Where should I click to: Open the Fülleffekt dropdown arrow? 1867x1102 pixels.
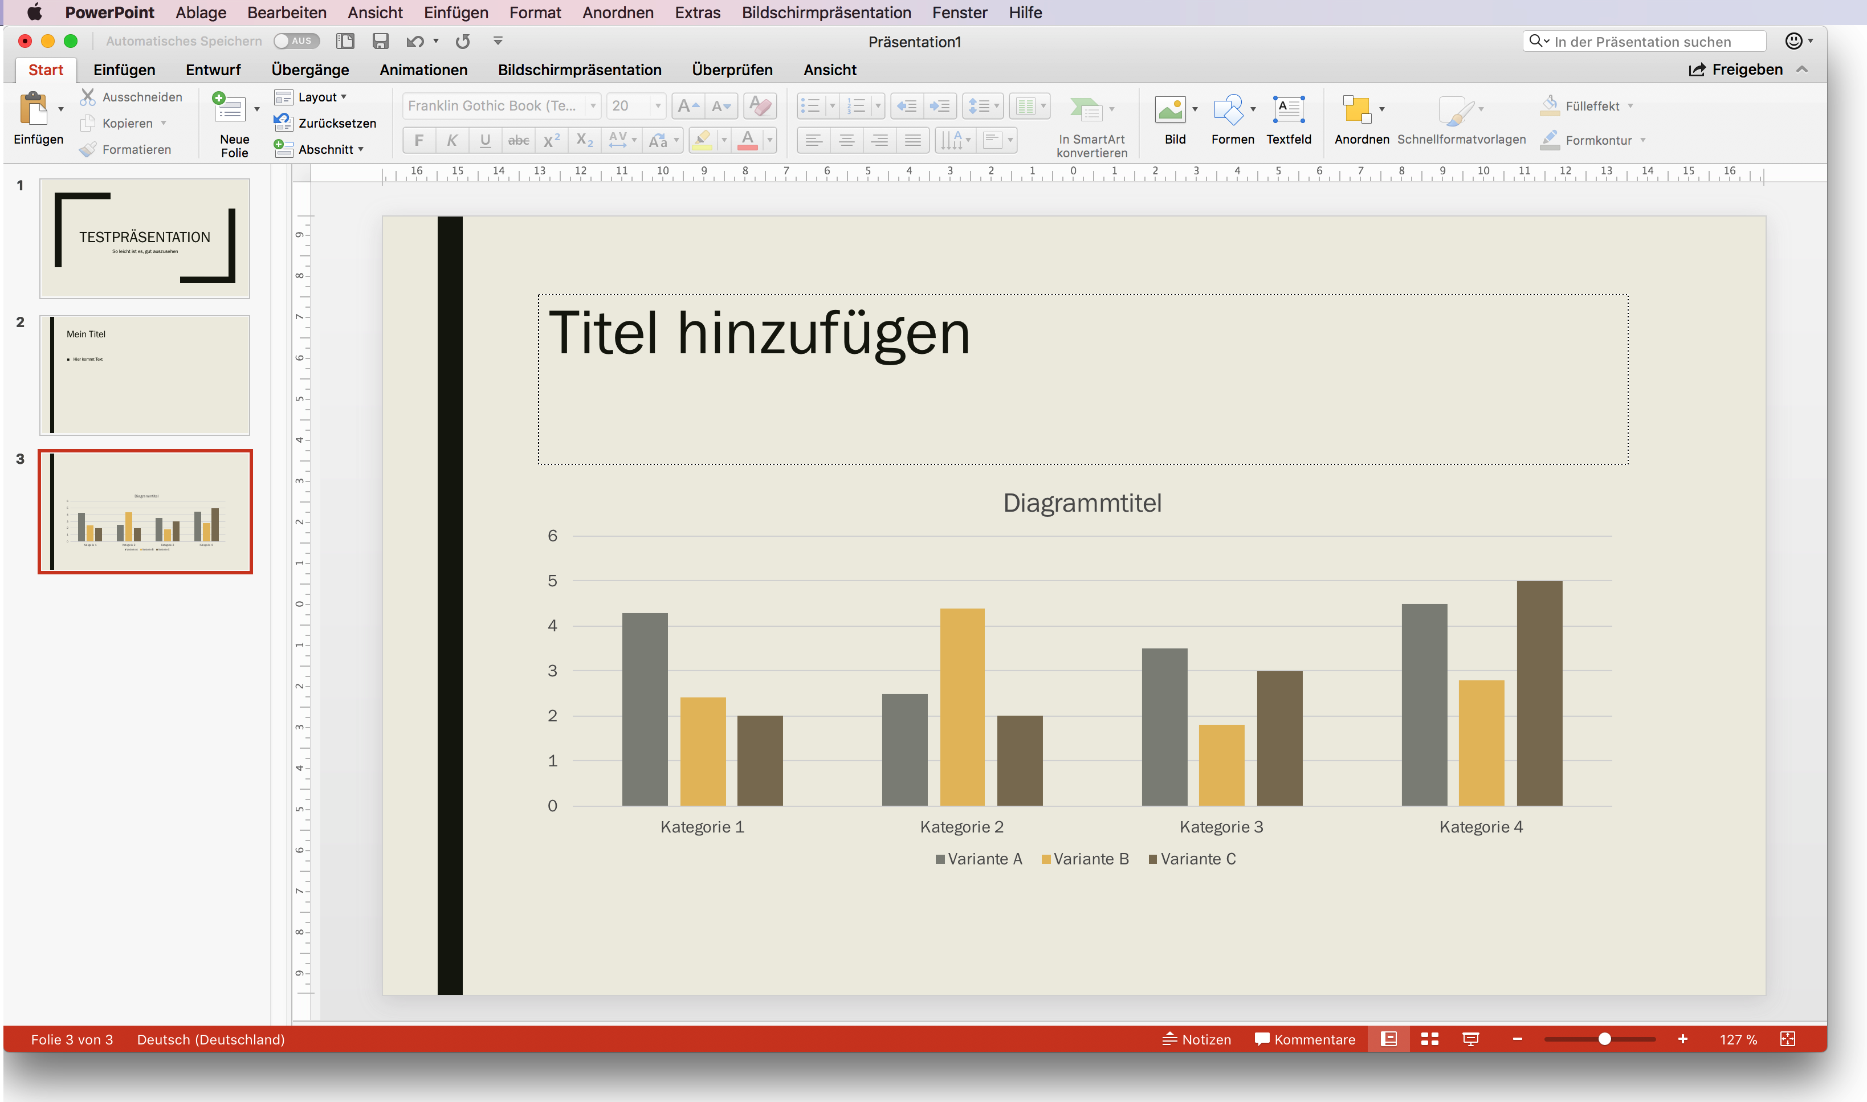(x=1630, y=106)
